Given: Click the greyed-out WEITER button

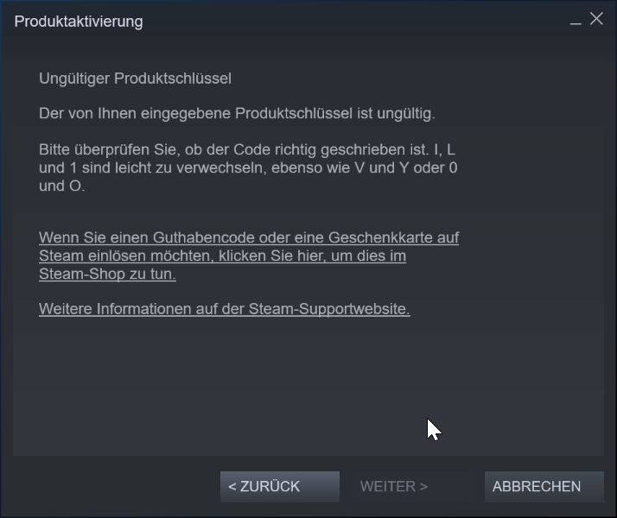Looking at the screenshot, I should (x=412, y=487).
